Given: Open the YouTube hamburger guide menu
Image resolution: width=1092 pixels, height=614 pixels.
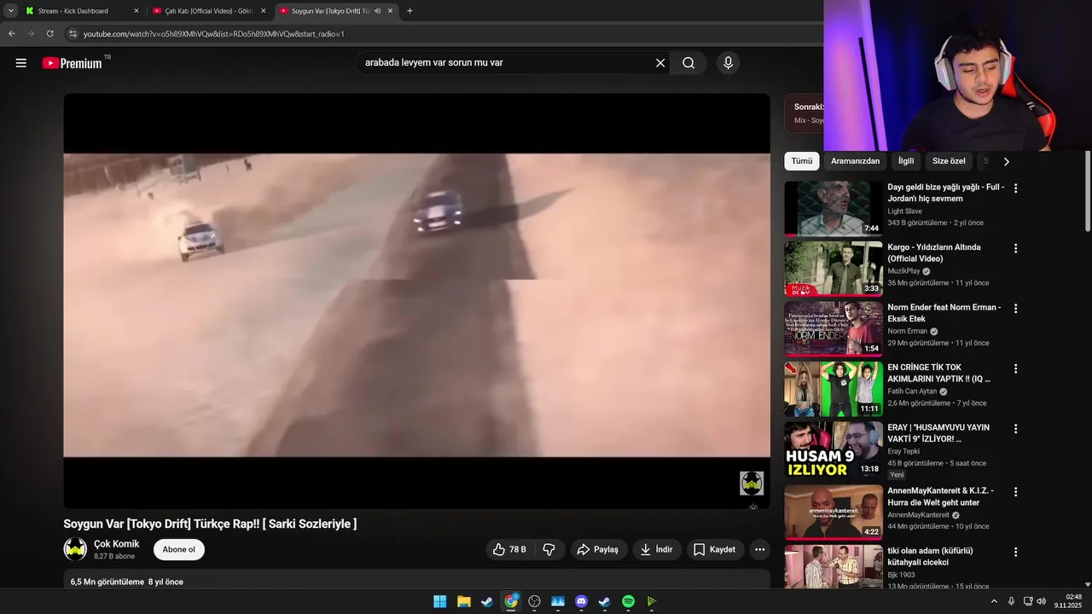Looking at the screenshot, I should (x=21, y=63).
